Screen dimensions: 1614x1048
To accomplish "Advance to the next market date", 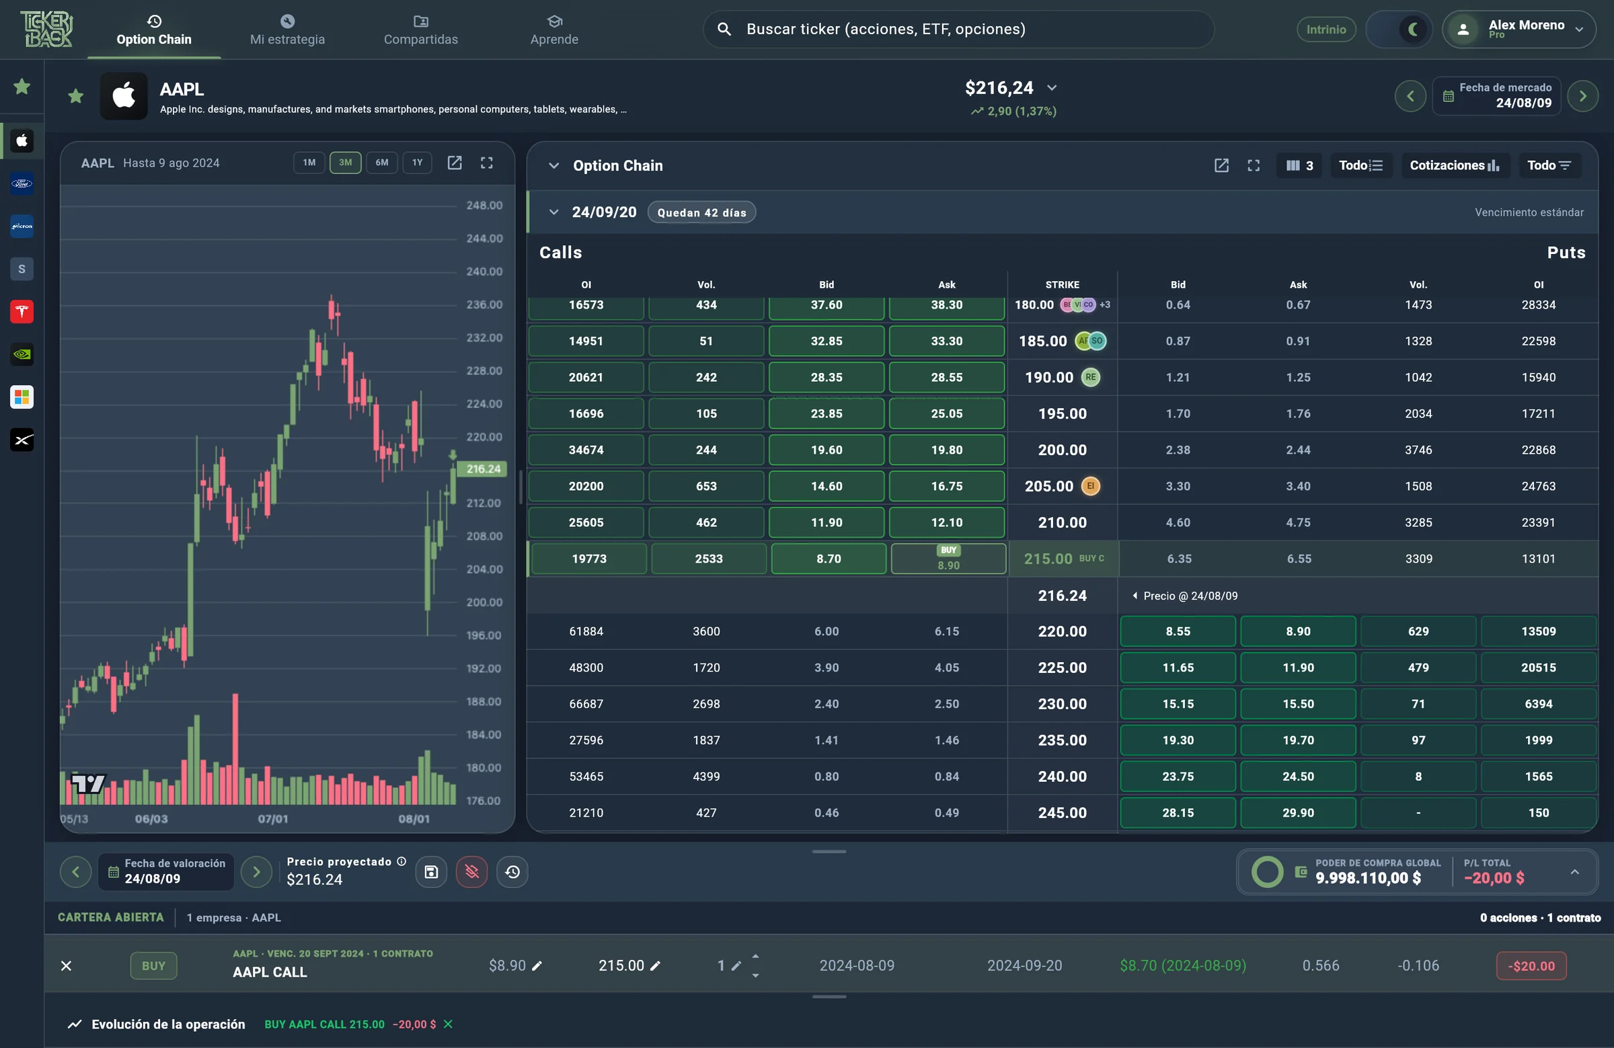I will click(x=1583, y=96).
